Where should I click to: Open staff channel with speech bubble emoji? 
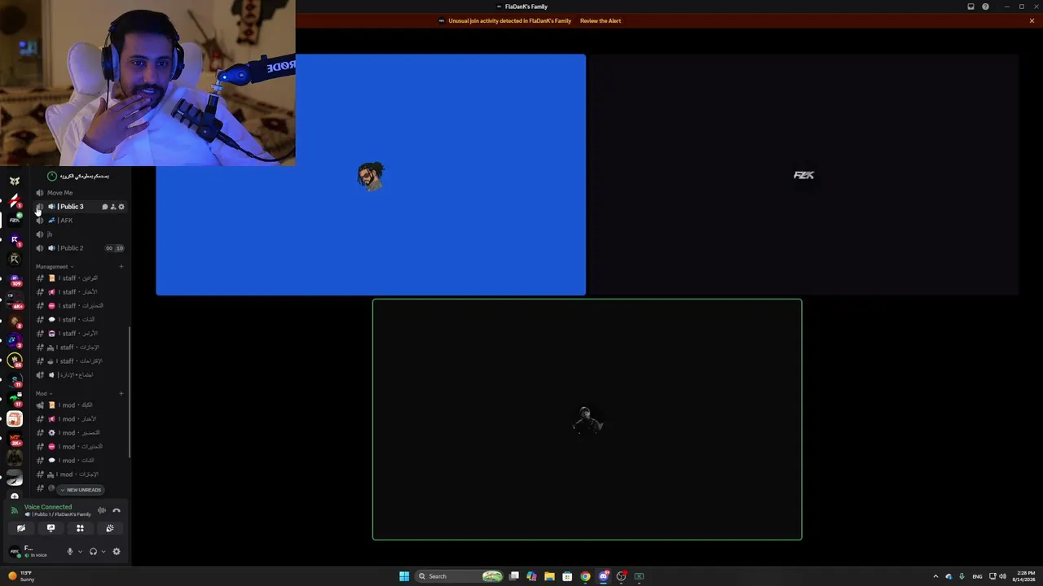(80, 320)
